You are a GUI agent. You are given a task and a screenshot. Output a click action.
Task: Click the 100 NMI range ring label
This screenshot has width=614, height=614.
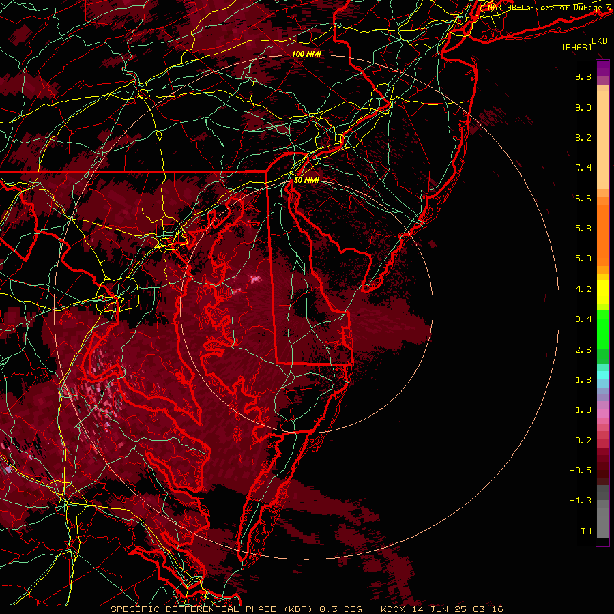306,54
